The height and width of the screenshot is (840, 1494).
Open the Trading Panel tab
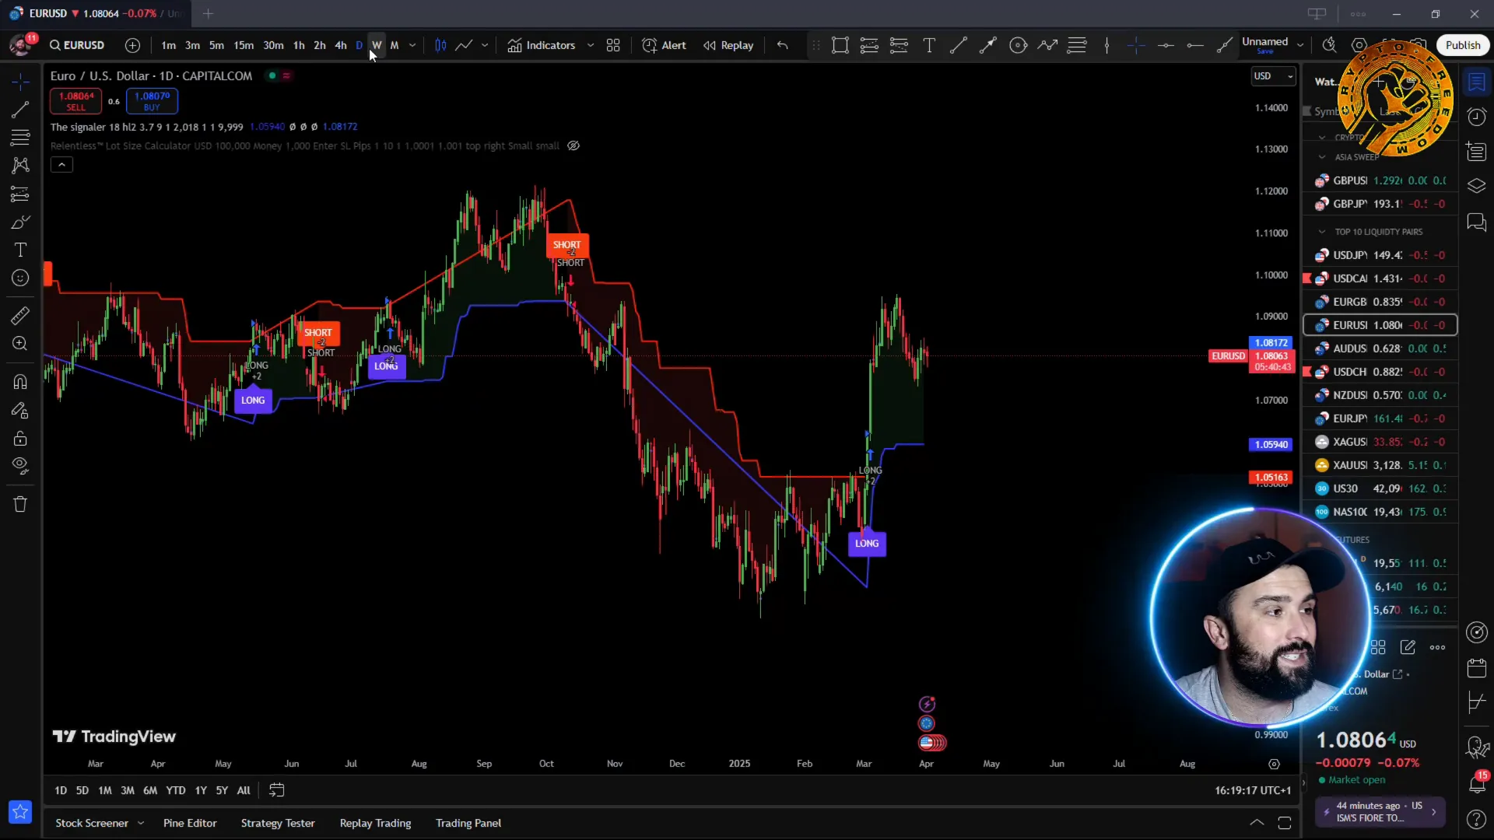coord(468,823)
